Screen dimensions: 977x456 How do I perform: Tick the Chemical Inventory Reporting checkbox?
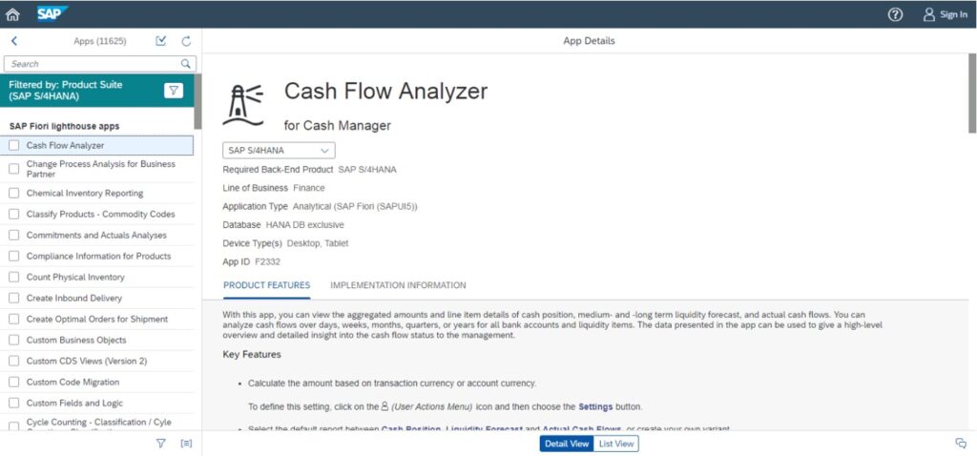[14, 194]
